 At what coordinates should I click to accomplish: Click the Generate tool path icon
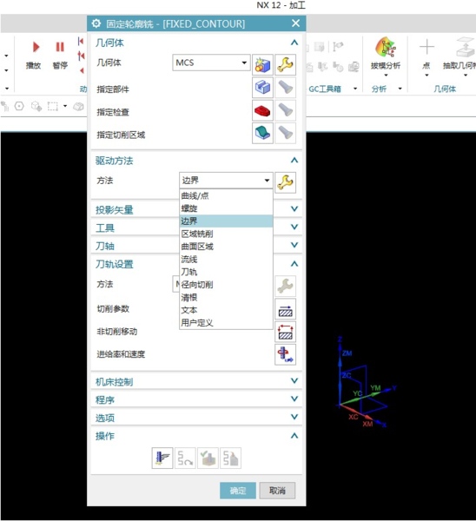point(162,458)
